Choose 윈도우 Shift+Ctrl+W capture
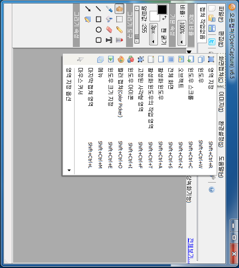This screenshot has height=268, width=239. [x=201, y=115]
